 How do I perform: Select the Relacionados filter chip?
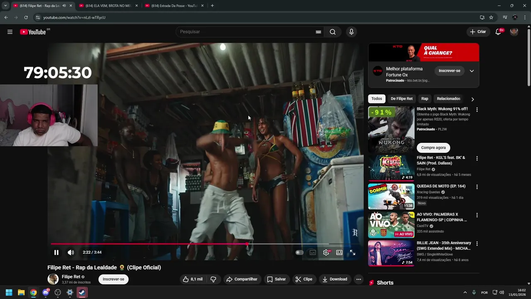pyautogui.click(x=448, y=99)
